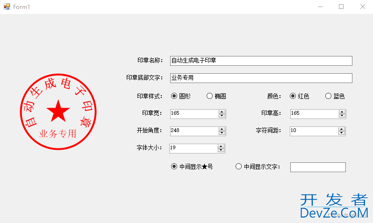
Task: Click the Form1 application icon in title bar
Action: click(7, 7)
